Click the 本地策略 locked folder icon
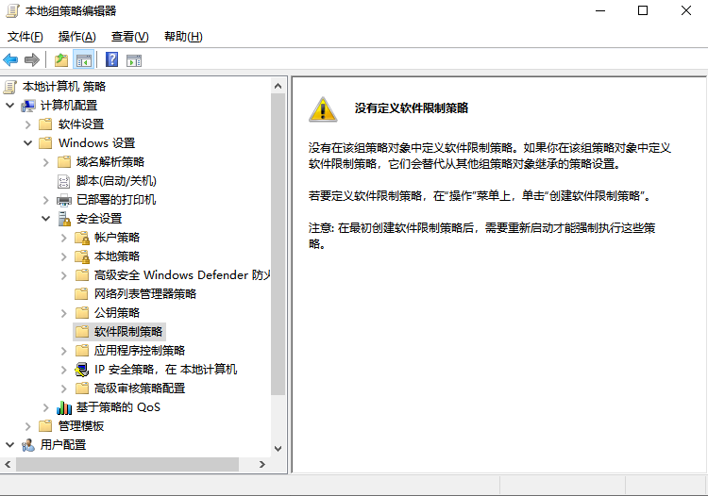708x496 pixels. tap(82, 256)
